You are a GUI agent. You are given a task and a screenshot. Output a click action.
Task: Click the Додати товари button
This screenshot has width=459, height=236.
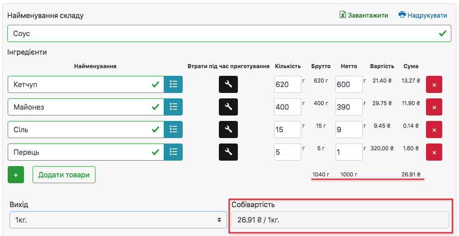(64, 175)
